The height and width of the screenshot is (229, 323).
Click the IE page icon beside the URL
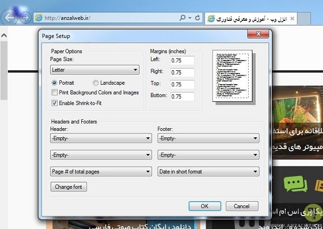tap(38, 18)
